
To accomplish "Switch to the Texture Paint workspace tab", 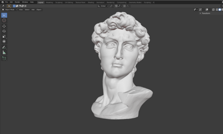I will [80, 3].
